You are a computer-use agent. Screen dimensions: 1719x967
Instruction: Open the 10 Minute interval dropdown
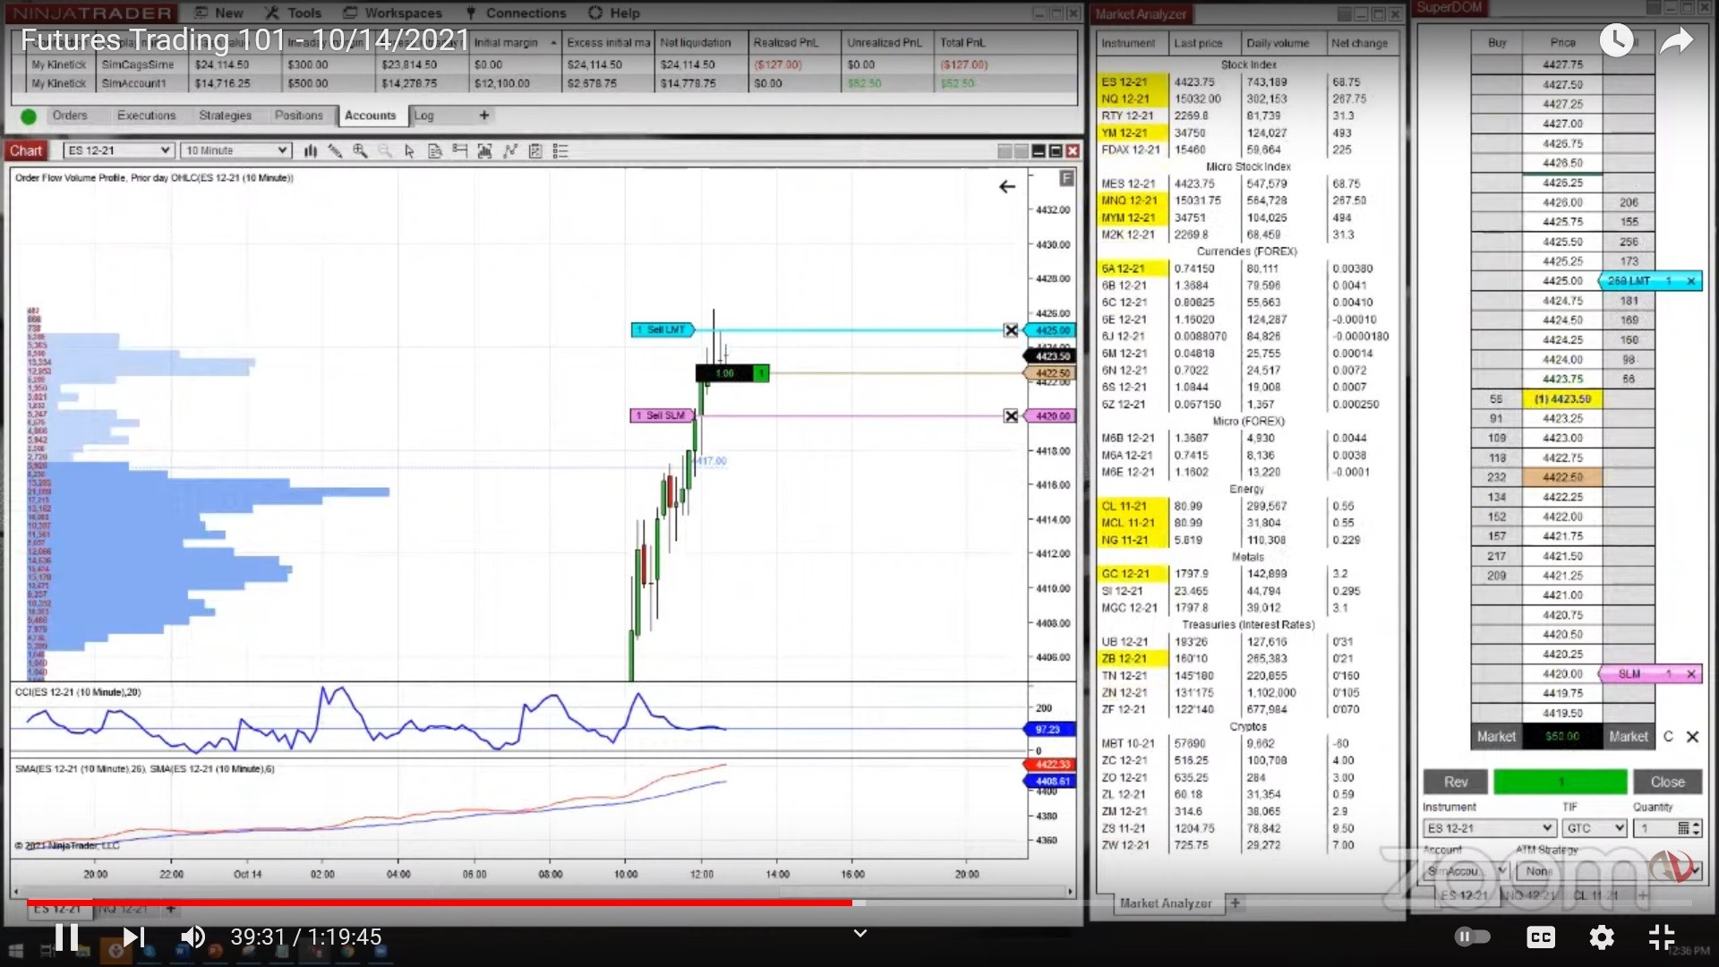(281, 150)
